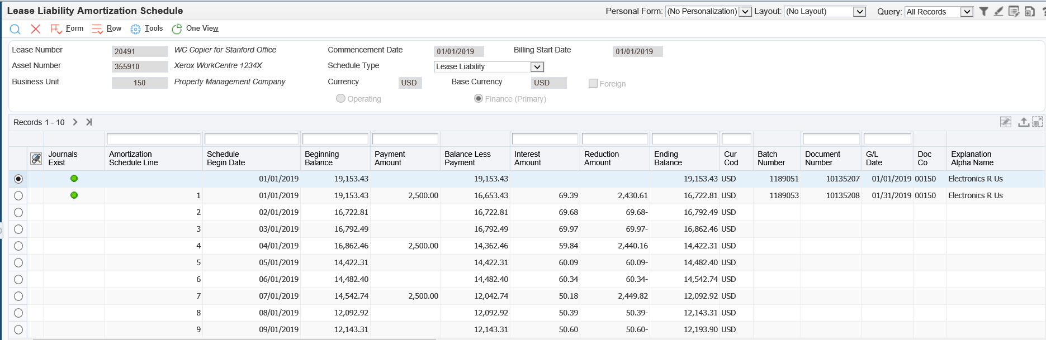Click the red X Close icon

tap(36, 28)
